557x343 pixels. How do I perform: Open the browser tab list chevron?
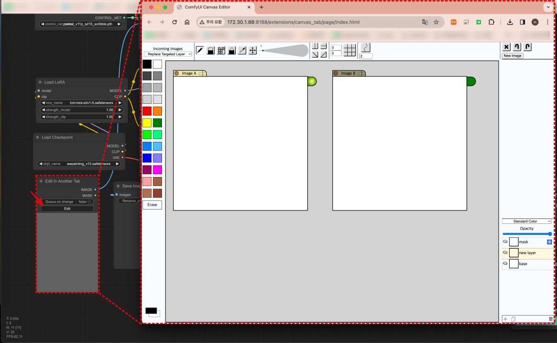pos(548,7)
